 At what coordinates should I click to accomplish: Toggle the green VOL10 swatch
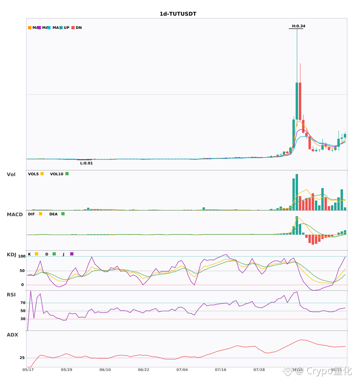(67, 174)
